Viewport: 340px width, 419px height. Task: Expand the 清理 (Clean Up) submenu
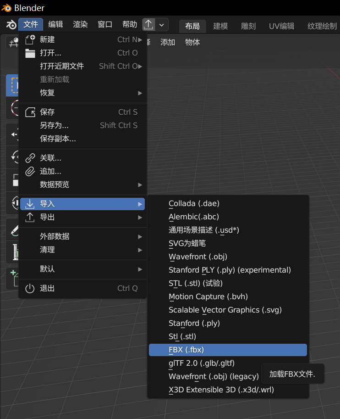pos(83,250)
